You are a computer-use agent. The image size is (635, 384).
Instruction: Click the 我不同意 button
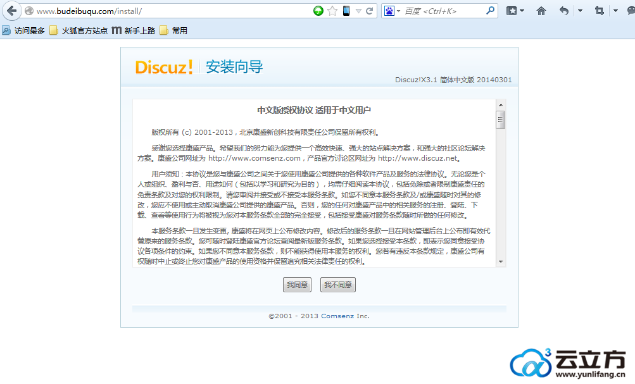(x=337, y=285)
